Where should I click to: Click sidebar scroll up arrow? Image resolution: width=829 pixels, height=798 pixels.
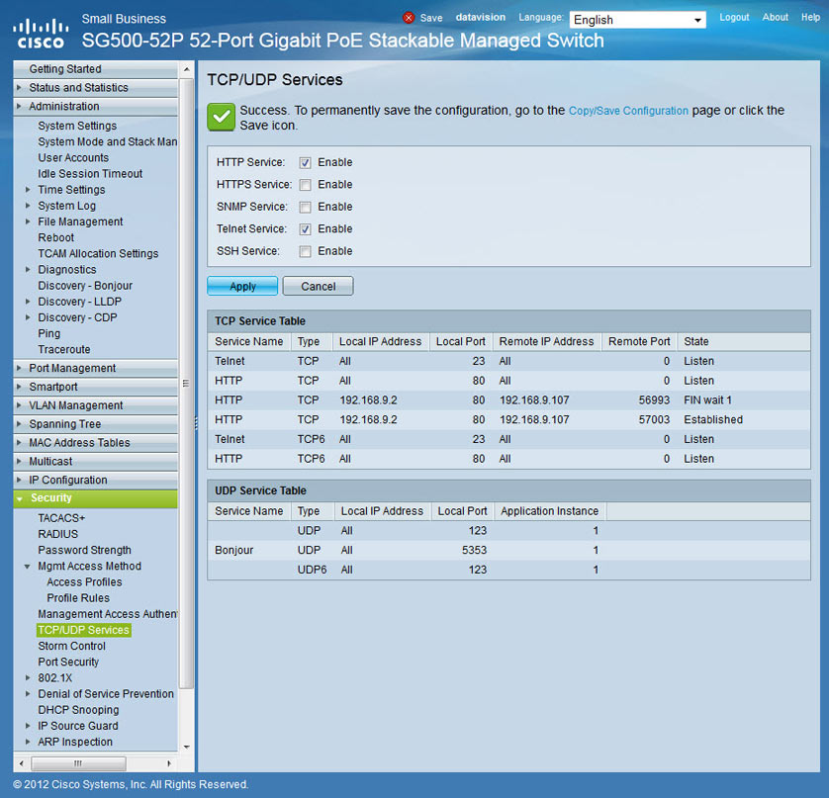[187, 69]
